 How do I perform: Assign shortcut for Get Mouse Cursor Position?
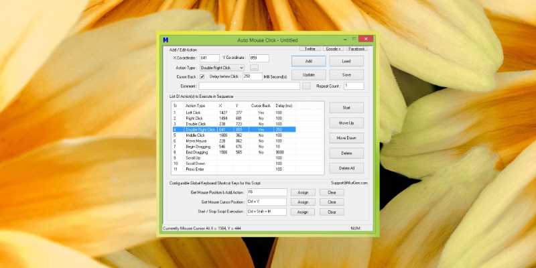[302, 202]
